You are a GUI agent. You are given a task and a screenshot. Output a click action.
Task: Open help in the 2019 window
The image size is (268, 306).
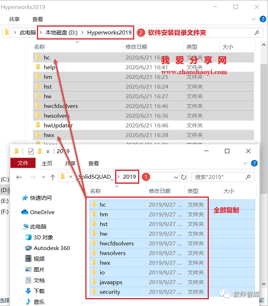[x=254, y=163]
